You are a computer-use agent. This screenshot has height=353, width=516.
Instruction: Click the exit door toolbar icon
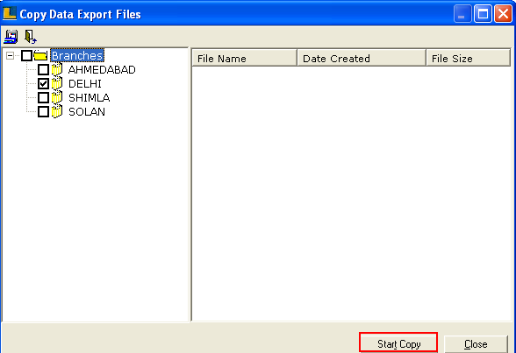(31, 37)
